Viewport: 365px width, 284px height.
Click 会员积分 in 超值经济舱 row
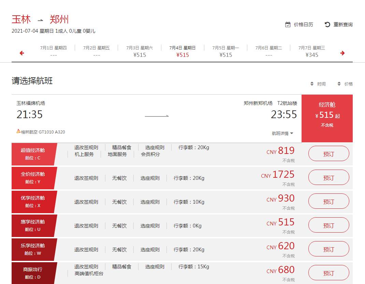(x=150, y=154)
